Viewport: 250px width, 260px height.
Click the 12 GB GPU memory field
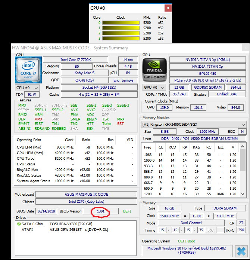179,88
